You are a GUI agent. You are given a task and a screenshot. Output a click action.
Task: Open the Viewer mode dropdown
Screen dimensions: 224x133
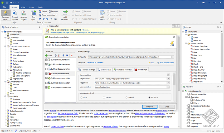coord(168,87)
